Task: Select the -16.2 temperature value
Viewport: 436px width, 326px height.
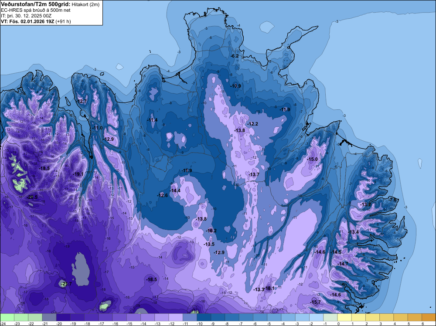Action: [211, 231]
